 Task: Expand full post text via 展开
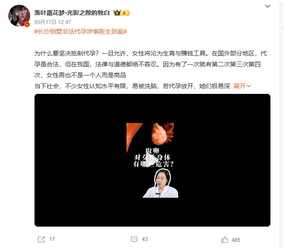pos(239,86)
